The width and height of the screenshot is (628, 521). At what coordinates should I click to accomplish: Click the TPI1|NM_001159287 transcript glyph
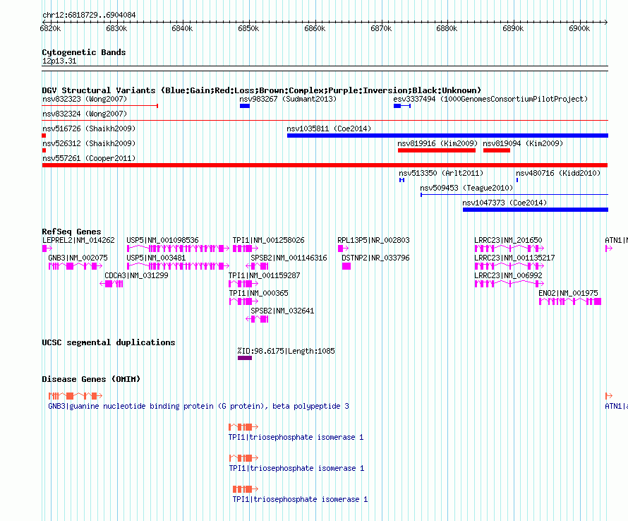243,284
